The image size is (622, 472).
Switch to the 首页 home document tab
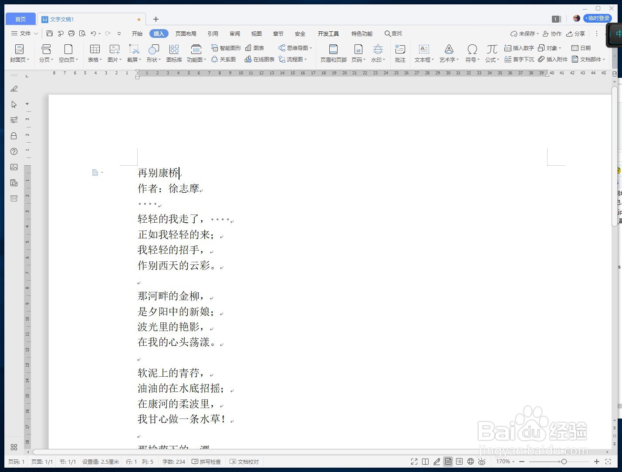click(x=20, y=19)
